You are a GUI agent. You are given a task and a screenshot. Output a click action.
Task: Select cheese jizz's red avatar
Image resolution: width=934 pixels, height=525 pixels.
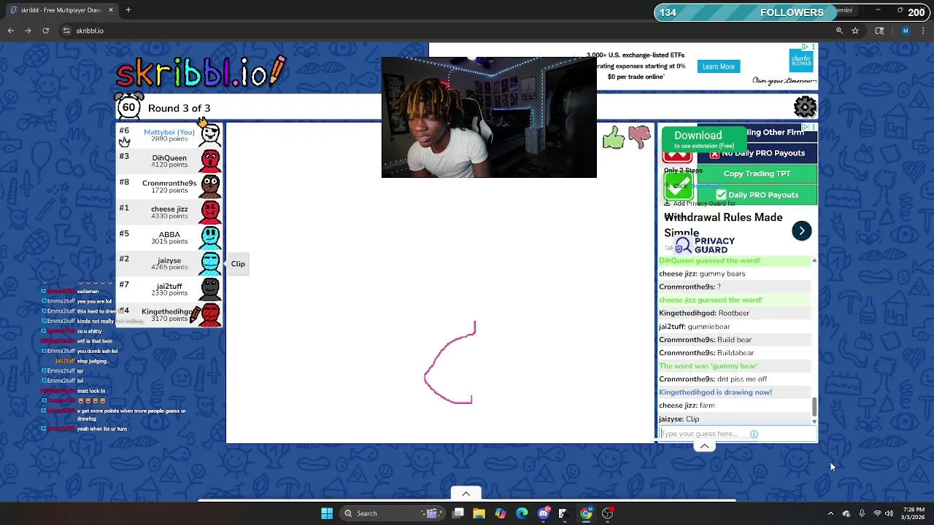pyautogui.click(x=210, y=212)
